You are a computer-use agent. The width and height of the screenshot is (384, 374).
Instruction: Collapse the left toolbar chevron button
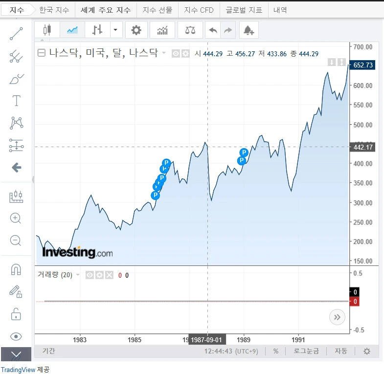click(16, 354)
